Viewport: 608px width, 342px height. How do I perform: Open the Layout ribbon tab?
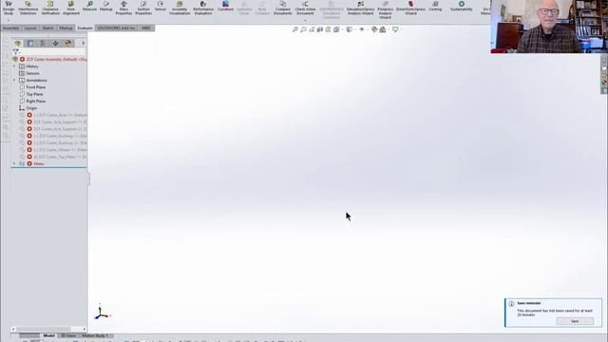tap(30, 28)
